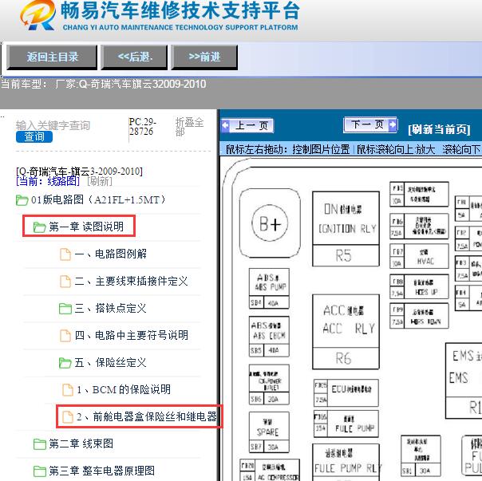Open 1、BCM 的保险说明 document

point(124,389)
